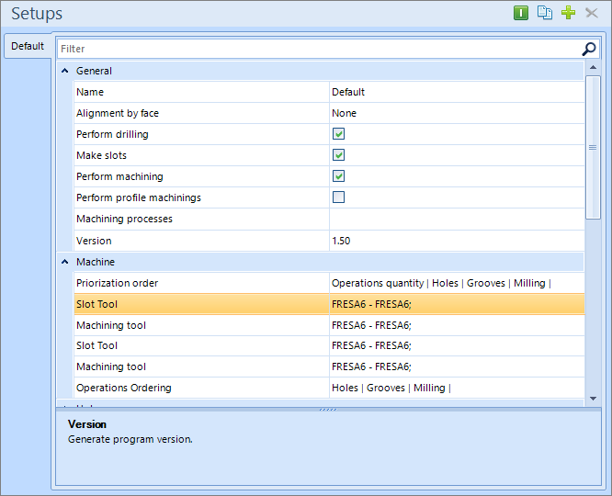Enable Perform profile machinings checkbox
This screenshot has width=612, height=496.
click(x=338, y=197)
